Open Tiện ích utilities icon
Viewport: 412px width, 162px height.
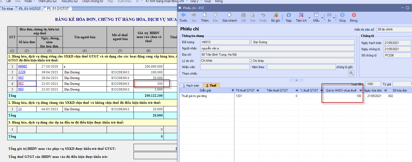(x=301, y=15)
